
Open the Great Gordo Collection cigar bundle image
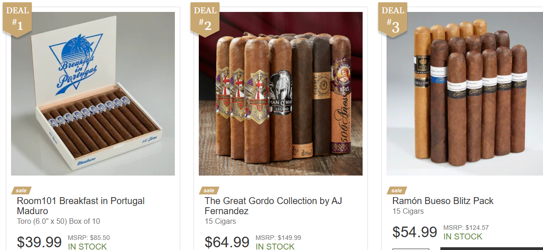click(281, 94)
